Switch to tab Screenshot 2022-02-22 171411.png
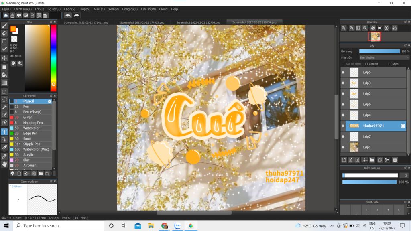 [86, 22]
